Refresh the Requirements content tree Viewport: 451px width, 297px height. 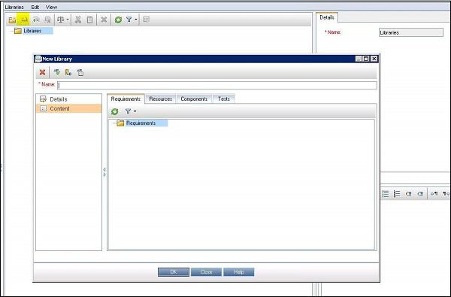[114, 111]
